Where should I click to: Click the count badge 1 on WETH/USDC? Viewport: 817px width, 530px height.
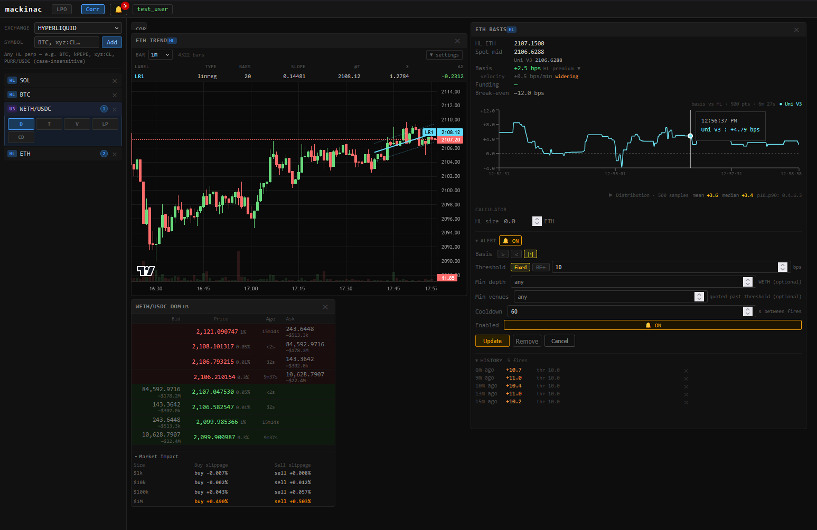[x=104, y=109]
